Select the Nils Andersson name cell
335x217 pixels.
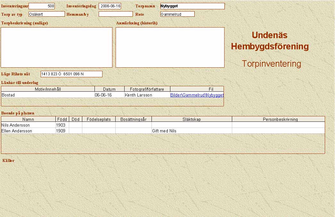pos(28,125)
